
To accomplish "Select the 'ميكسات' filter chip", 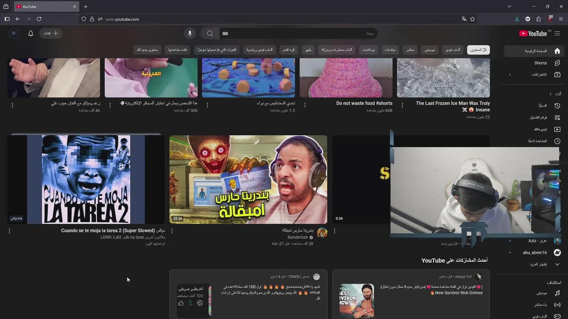I will coord(390,50).
